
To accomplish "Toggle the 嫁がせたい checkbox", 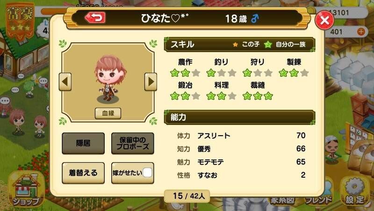I will click(147, 173).
